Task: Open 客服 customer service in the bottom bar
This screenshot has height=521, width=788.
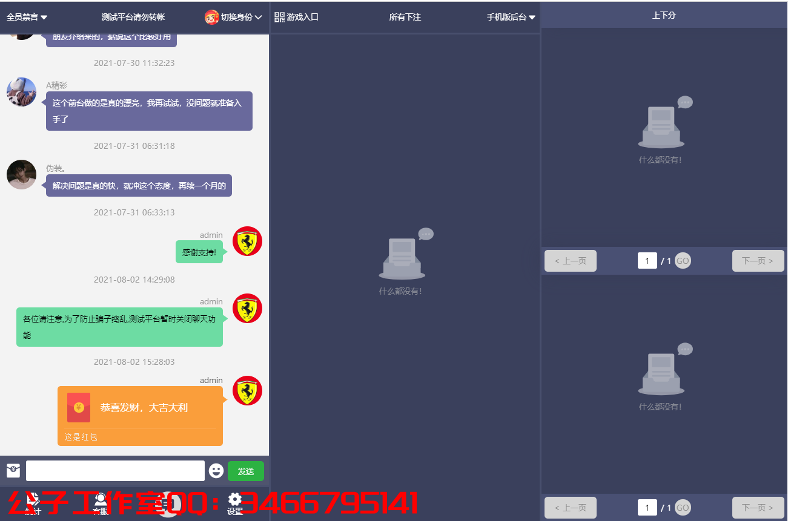Action: [101, 504]
